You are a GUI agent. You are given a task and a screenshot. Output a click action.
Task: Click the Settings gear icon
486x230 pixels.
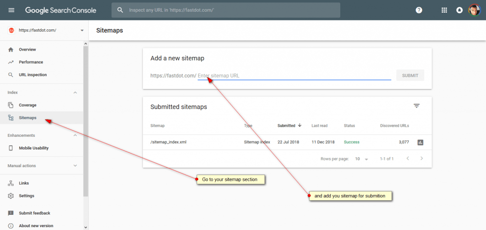(11, 195)
